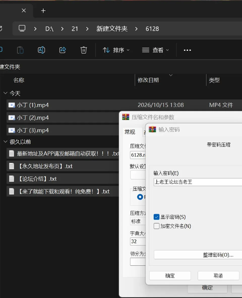Expand the chevron after 新建文件夹 in breadcrumb
Image resolution: width=242 pixels, height=298 pixels.
136,29
